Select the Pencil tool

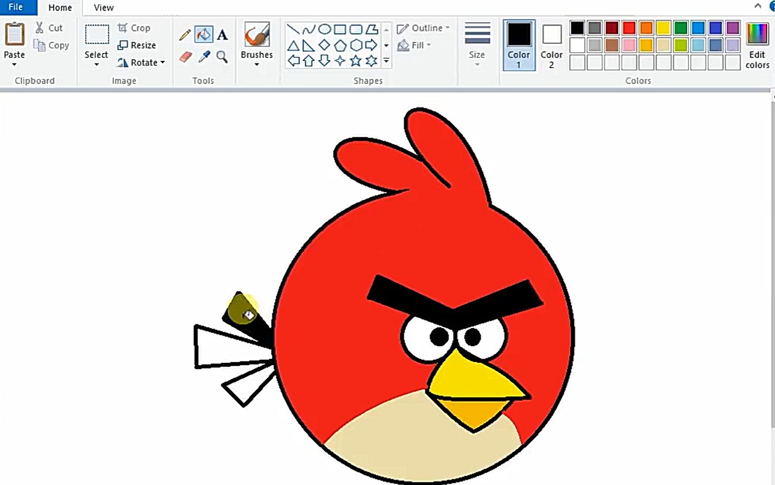coord(185,35)
